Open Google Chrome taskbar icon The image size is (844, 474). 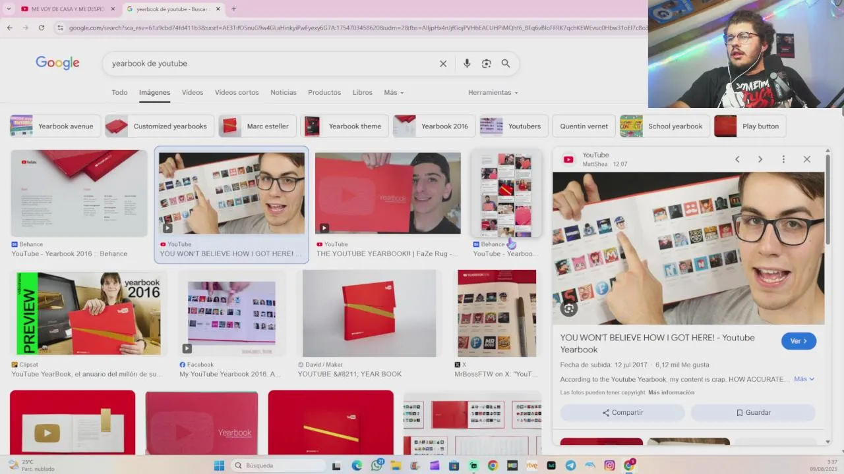pyautogui.click(x=493, y=465)
